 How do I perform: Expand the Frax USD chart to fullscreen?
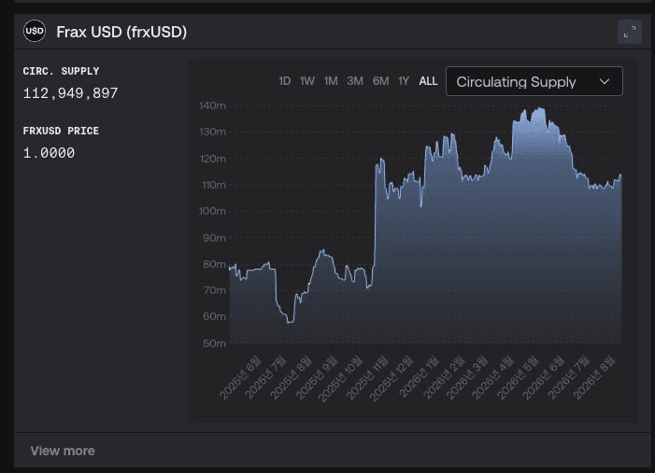tap(630, 32)
